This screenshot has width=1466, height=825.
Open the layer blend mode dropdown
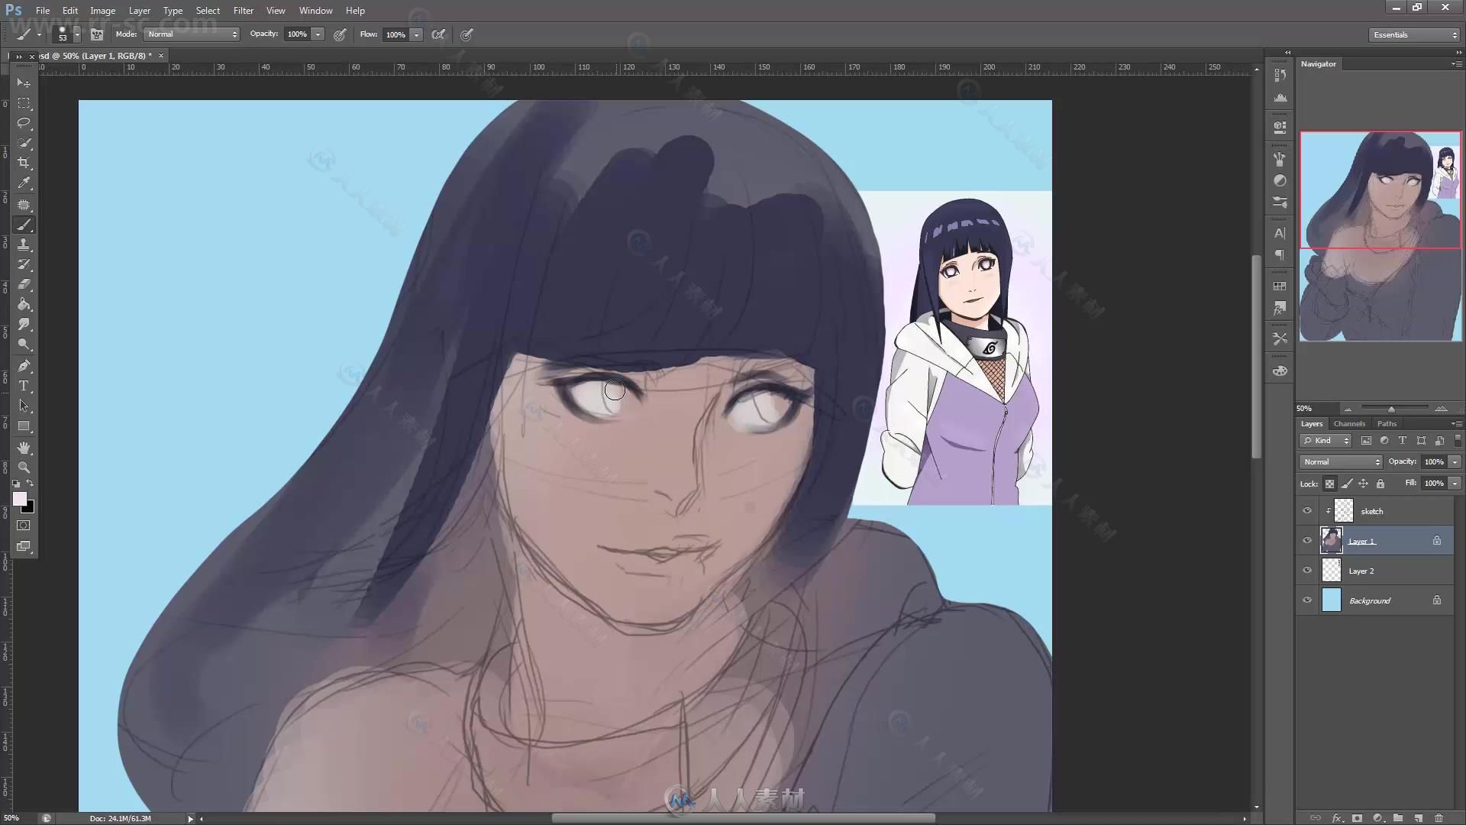coord(1341,462)
